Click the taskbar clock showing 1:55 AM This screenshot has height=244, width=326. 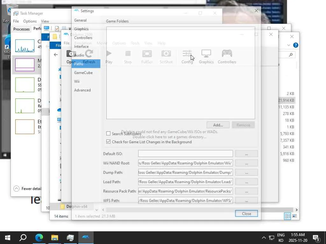[298, 238]
